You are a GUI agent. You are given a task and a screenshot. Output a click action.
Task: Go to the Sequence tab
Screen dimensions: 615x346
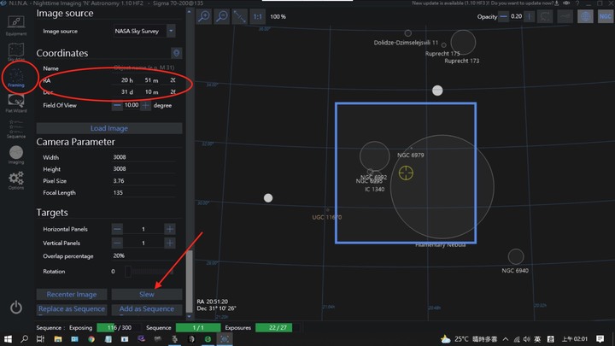[x=15, y=128]
